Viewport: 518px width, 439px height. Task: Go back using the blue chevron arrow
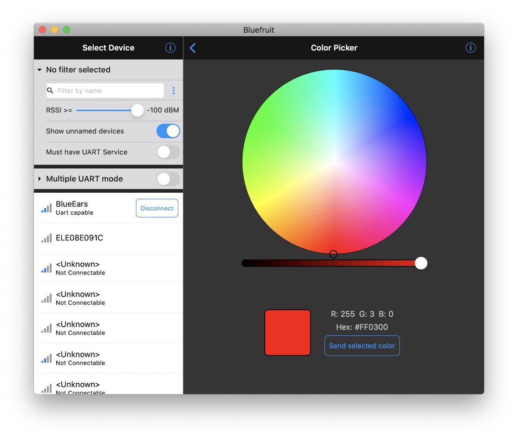(x=193, y=48)
